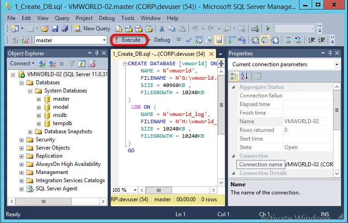Toggle Include Actual Execution Plan

coord(232,40)
